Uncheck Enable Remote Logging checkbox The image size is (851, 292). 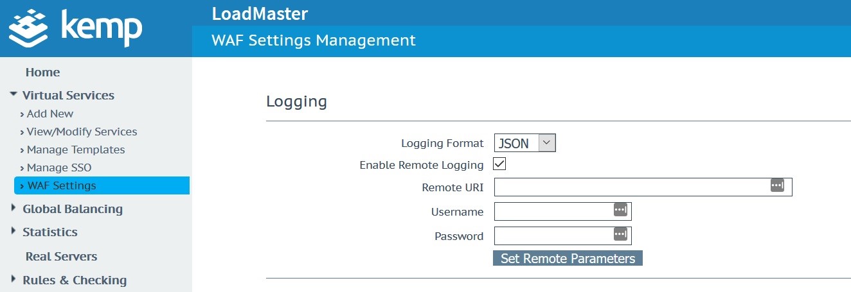click(499, 164)
